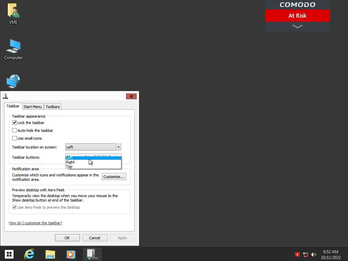This screenshot has height=261, width=348.
Task: Click the 6:52 AM clock in the tray
Action: coord(331,252)
